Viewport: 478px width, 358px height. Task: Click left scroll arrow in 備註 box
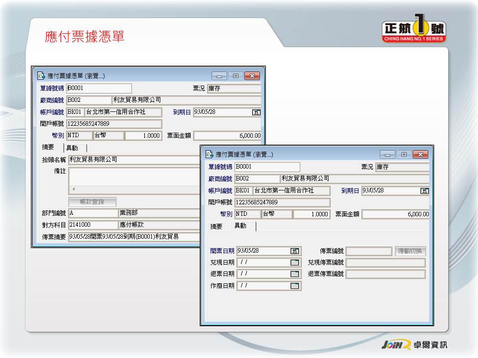(x=74, y=189)
